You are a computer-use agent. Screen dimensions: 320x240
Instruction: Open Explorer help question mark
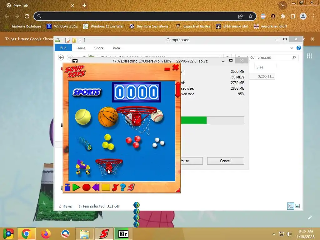pyautogui.click(x=298, y=48)
